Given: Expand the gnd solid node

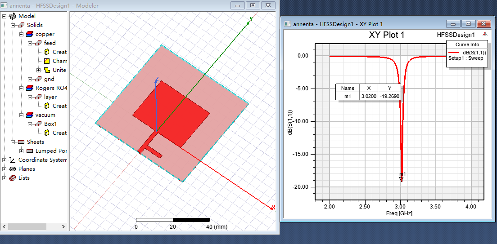Looking at the screenshot, I should point(30,79).
